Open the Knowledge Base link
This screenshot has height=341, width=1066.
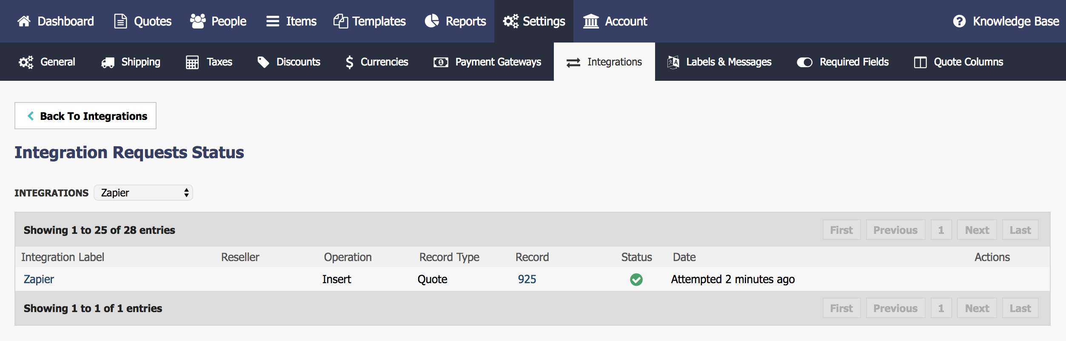coord(1006,21)
